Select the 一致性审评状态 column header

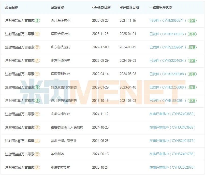coord(161,7)
